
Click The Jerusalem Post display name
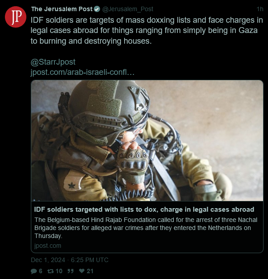(x=62, y=9)
